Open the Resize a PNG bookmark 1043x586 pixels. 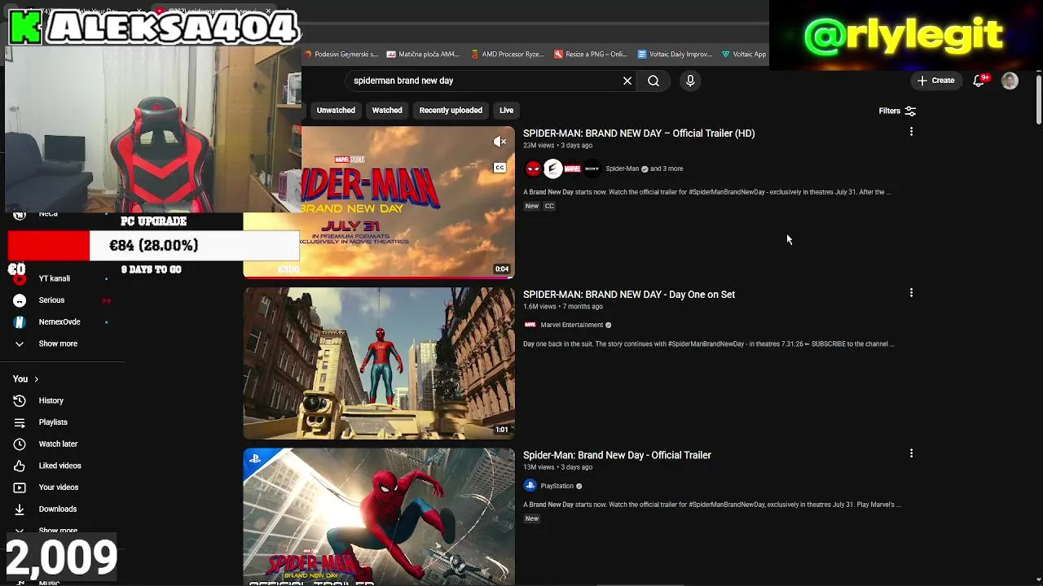coord(591,55)
